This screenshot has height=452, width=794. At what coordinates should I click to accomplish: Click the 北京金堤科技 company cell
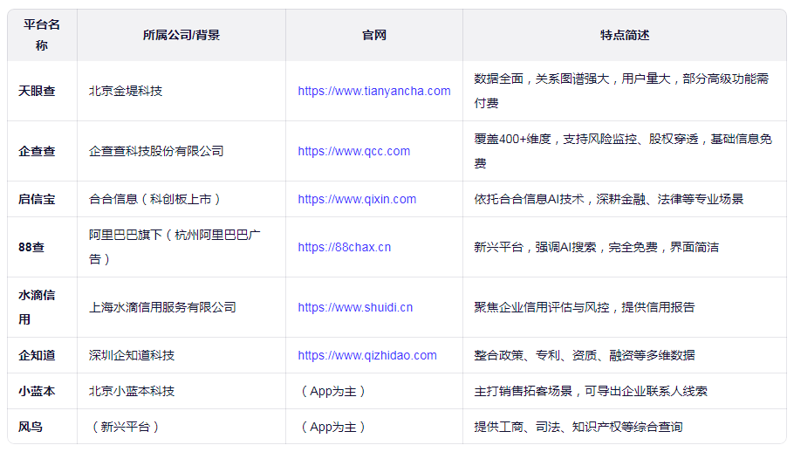(x=126, y=91)
